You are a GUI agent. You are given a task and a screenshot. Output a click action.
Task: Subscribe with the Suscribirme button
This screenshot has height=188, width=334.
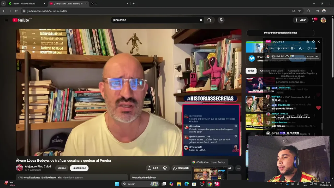tap(79, 168)
